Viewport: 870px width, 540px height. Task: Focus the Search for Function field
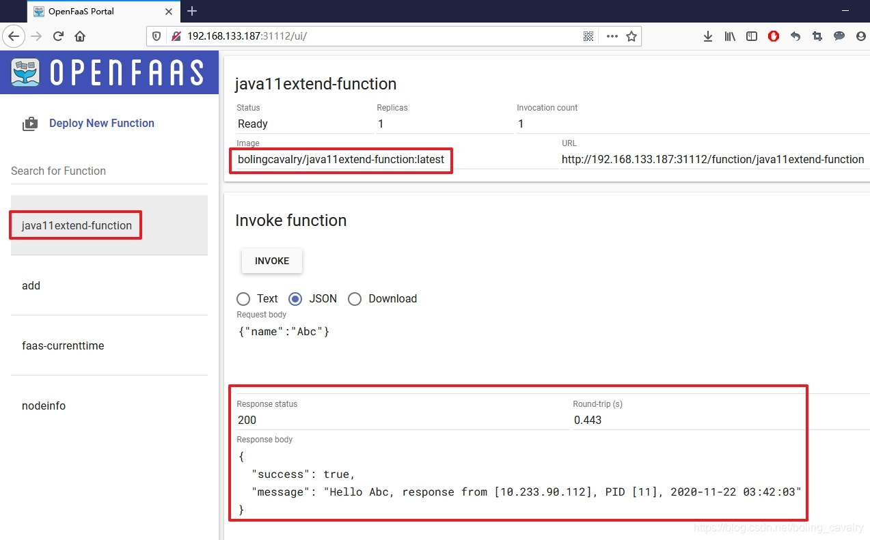(109, 171)
